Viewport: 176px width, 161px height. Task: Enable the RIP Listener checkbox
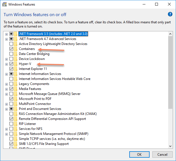pos(11,124)
